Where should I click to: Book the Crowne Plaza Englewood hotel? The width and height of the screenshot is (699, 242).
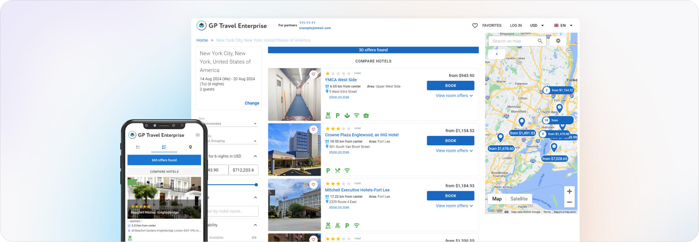[450, 141]
